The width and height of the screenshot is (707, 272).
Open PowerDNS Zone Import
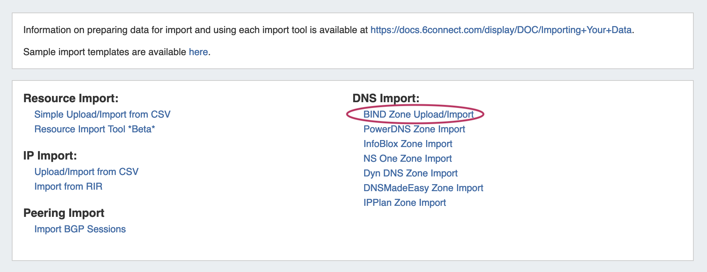click(414, 129)
